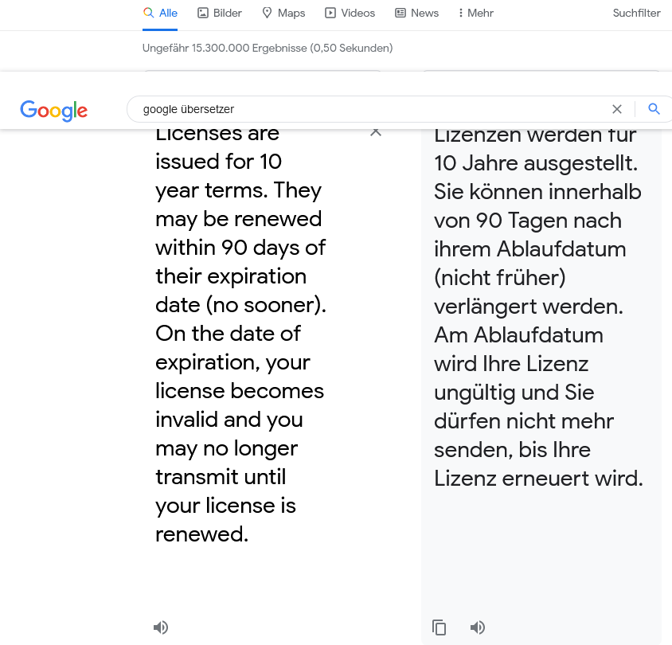Place cursor after the word 'renewed.'
Viewport: 672px width, 645px height.
(x=249, y=534)
